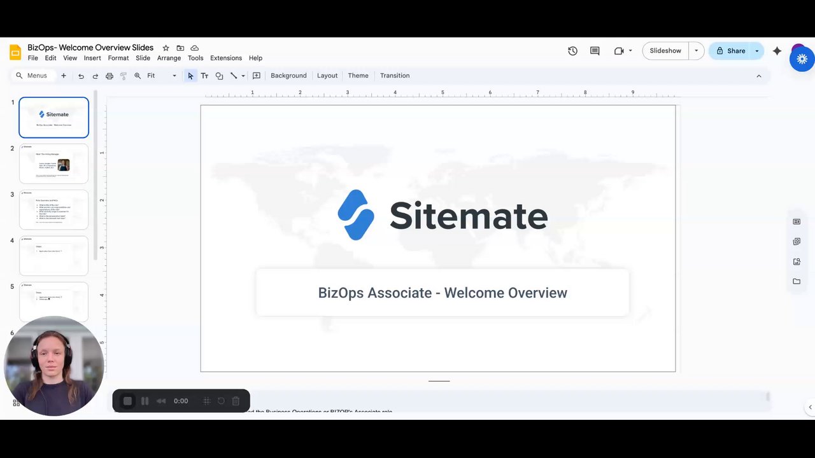The height and width of the screenshot is (458, 815).
Task: Select slide 2 thumbnail
Action: (x=53, y=163)
